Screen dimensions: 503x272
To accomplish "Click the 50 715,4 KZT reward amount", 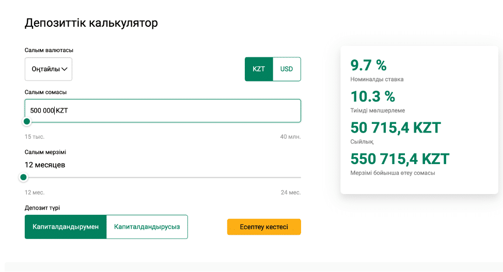I will [396, 127].
